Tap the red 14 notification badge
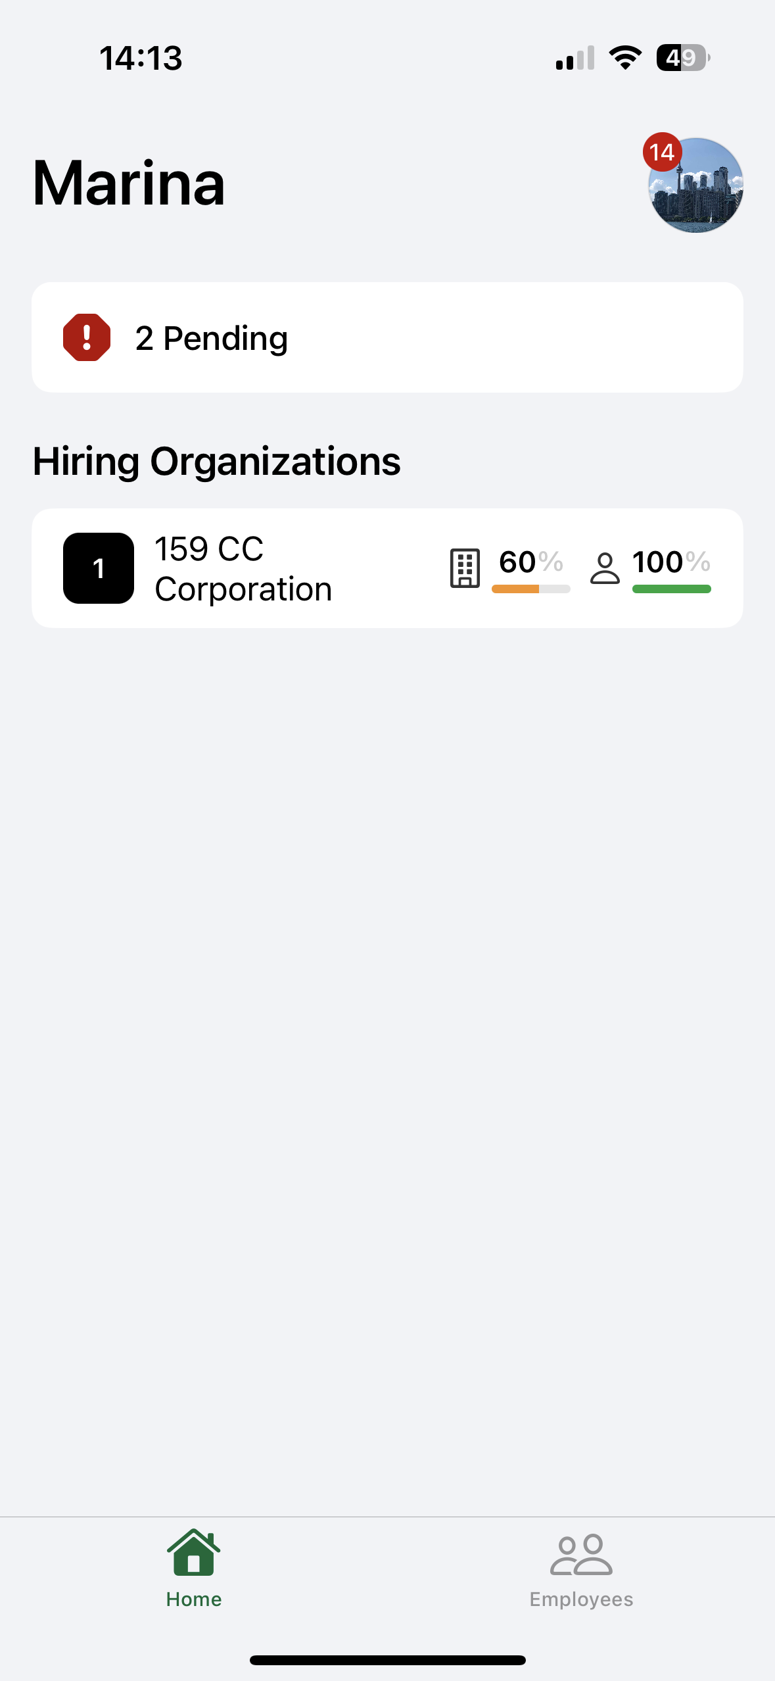 pos(662,152)
